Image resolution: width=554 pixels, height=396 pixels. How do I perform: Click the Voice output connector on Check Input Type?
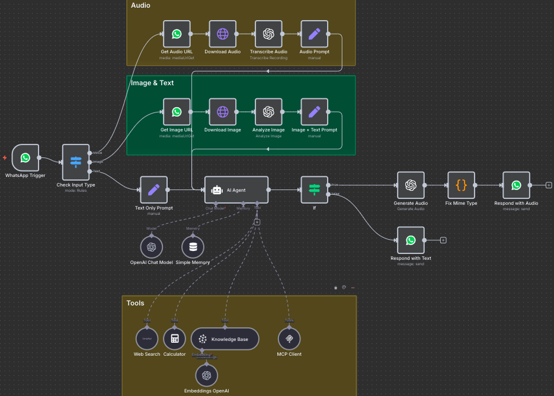pos(91,153)
